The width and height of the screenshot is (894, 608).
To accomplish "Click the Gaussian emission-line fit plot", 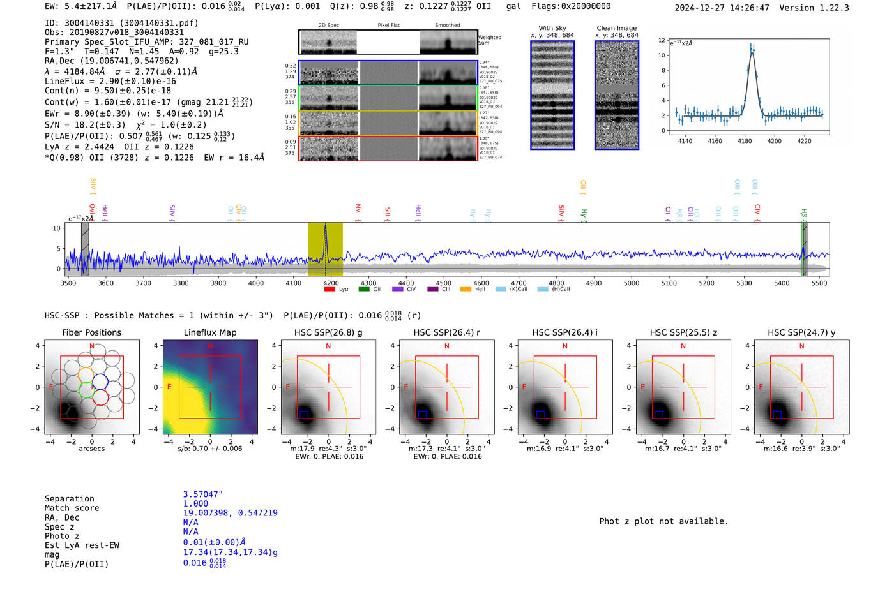I will click(749, 87).
